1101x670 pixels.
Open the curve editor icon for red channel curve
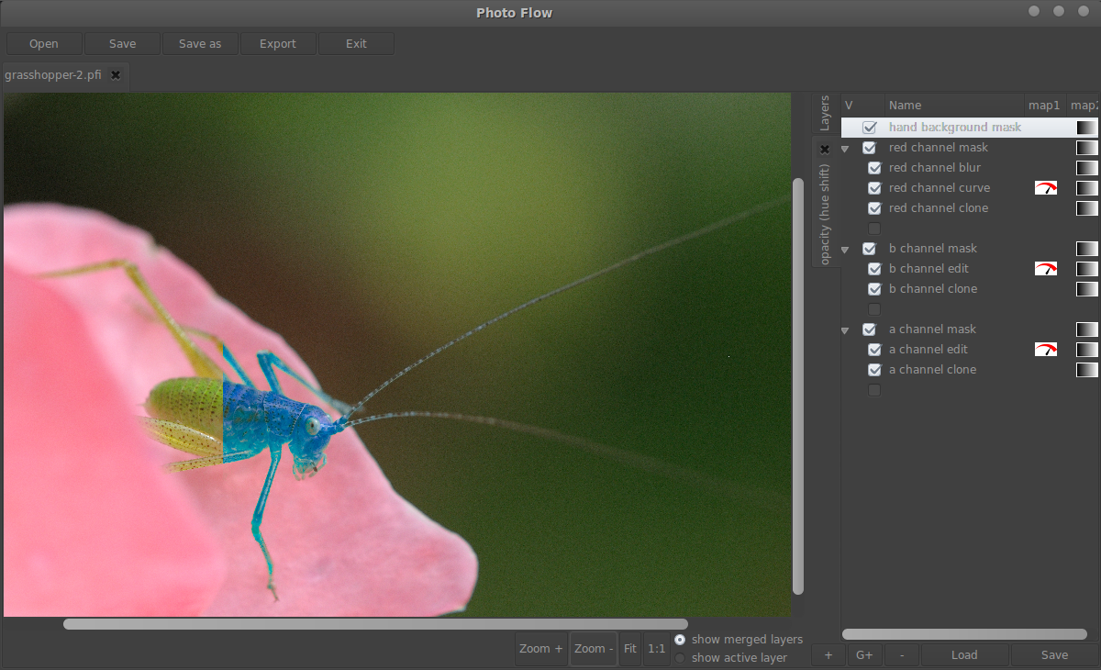pyautogui.click(x=1048, y=187)
